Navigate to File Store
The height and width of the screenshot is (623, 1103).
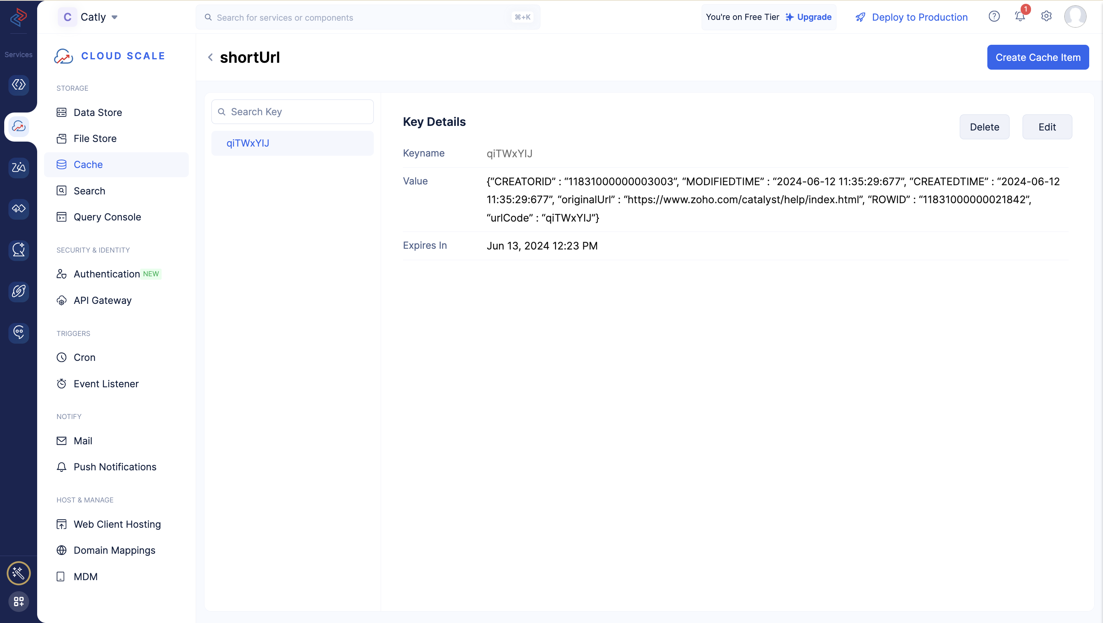[95, 138]
